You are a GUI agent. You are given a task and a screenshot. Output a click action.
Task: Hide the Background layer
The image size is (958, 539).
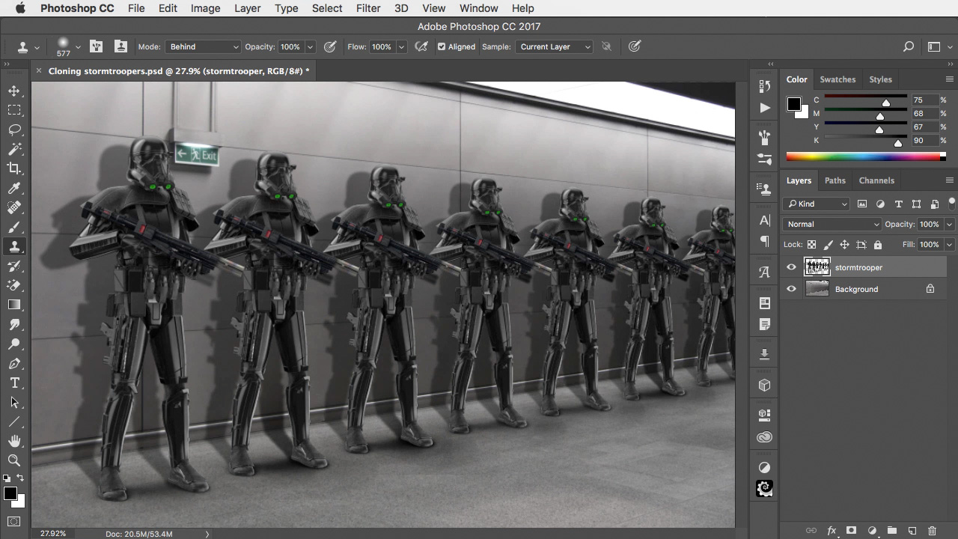pos(791,289)
